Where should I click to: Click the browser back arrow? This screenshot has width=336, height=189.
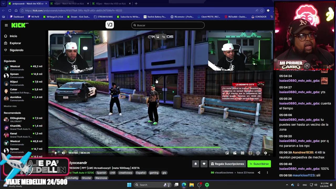tap(3, 10)
